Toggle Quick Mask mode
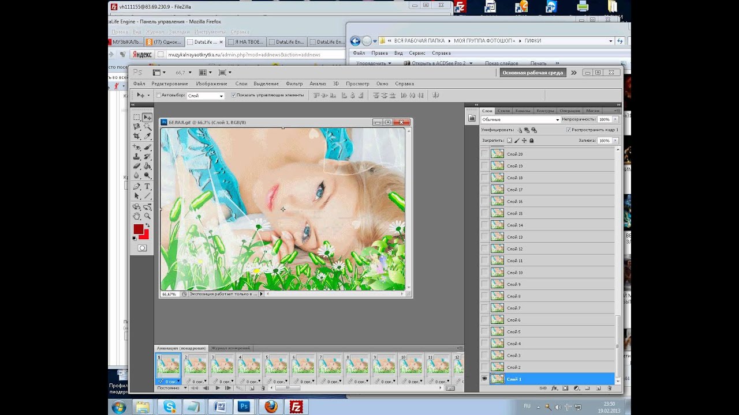 [x=142, y=248]
